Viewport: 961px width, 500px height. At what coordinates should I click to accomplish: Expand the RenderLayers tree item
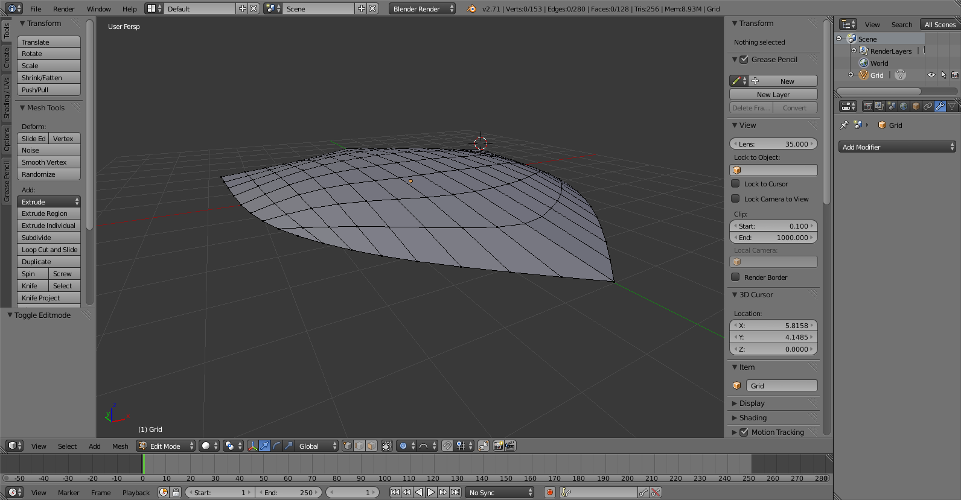pos(854,51)
